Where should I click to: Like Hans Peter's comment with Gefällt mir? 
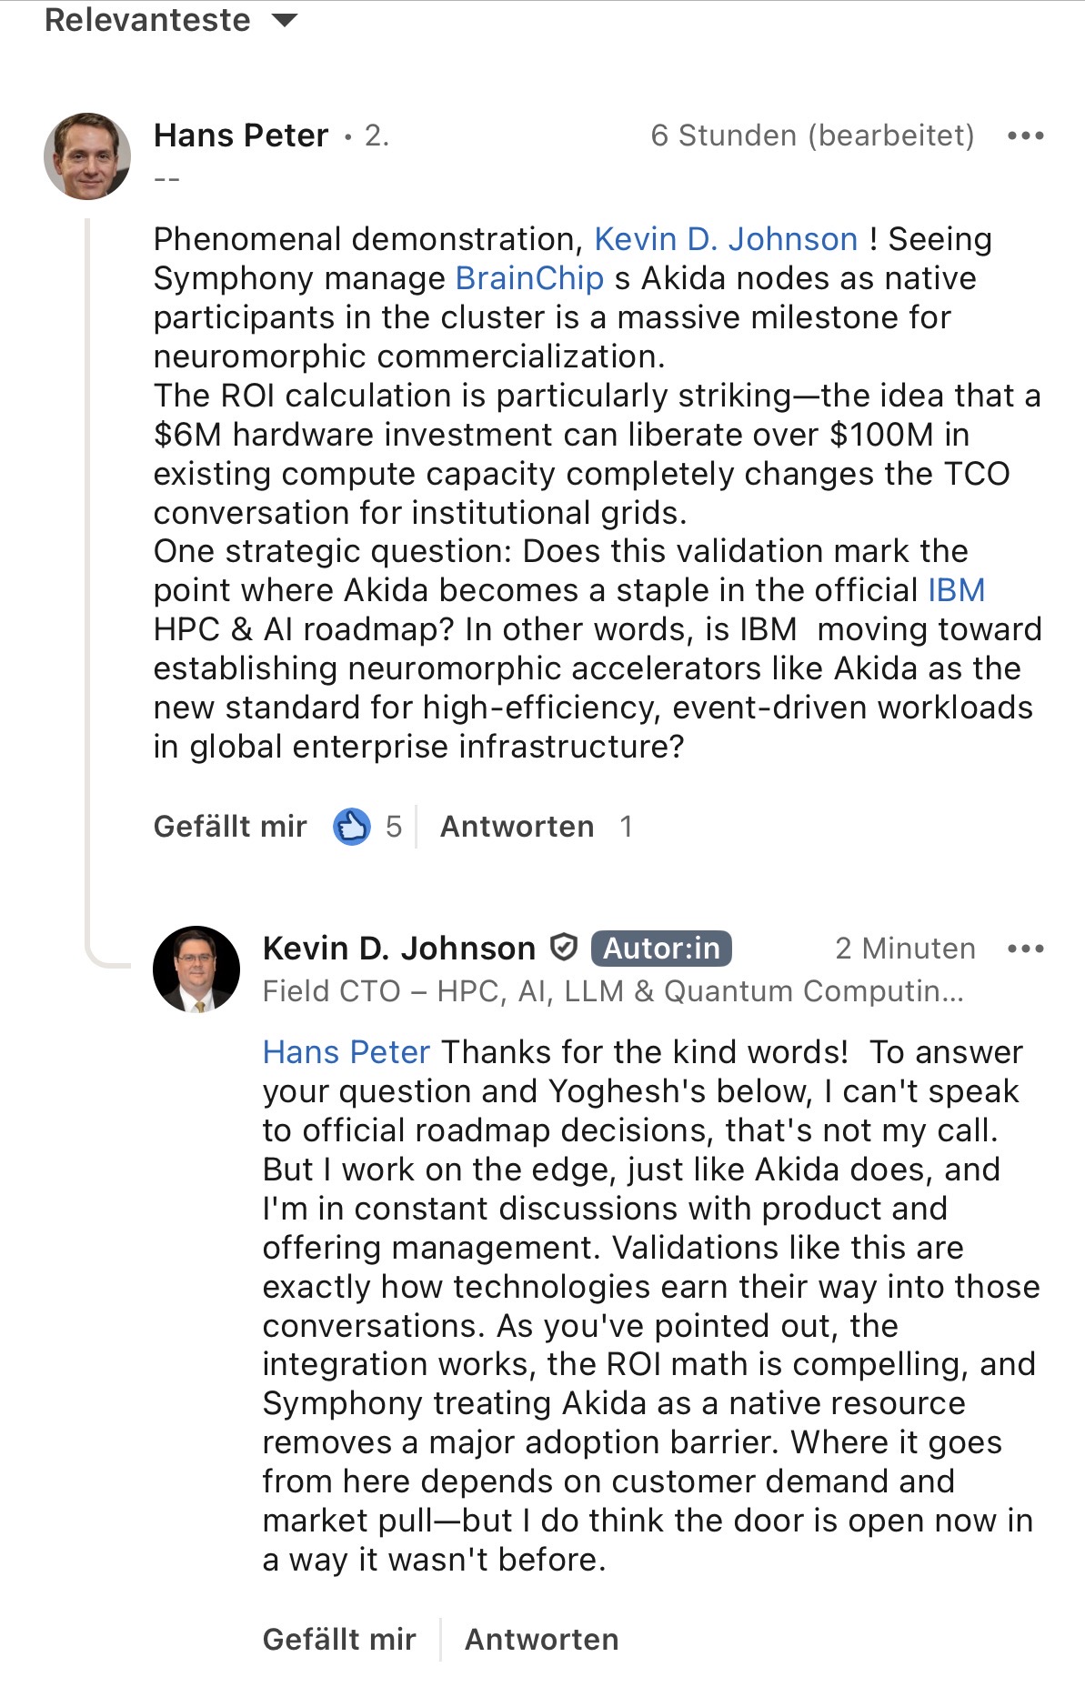click(x=230, y=827)
